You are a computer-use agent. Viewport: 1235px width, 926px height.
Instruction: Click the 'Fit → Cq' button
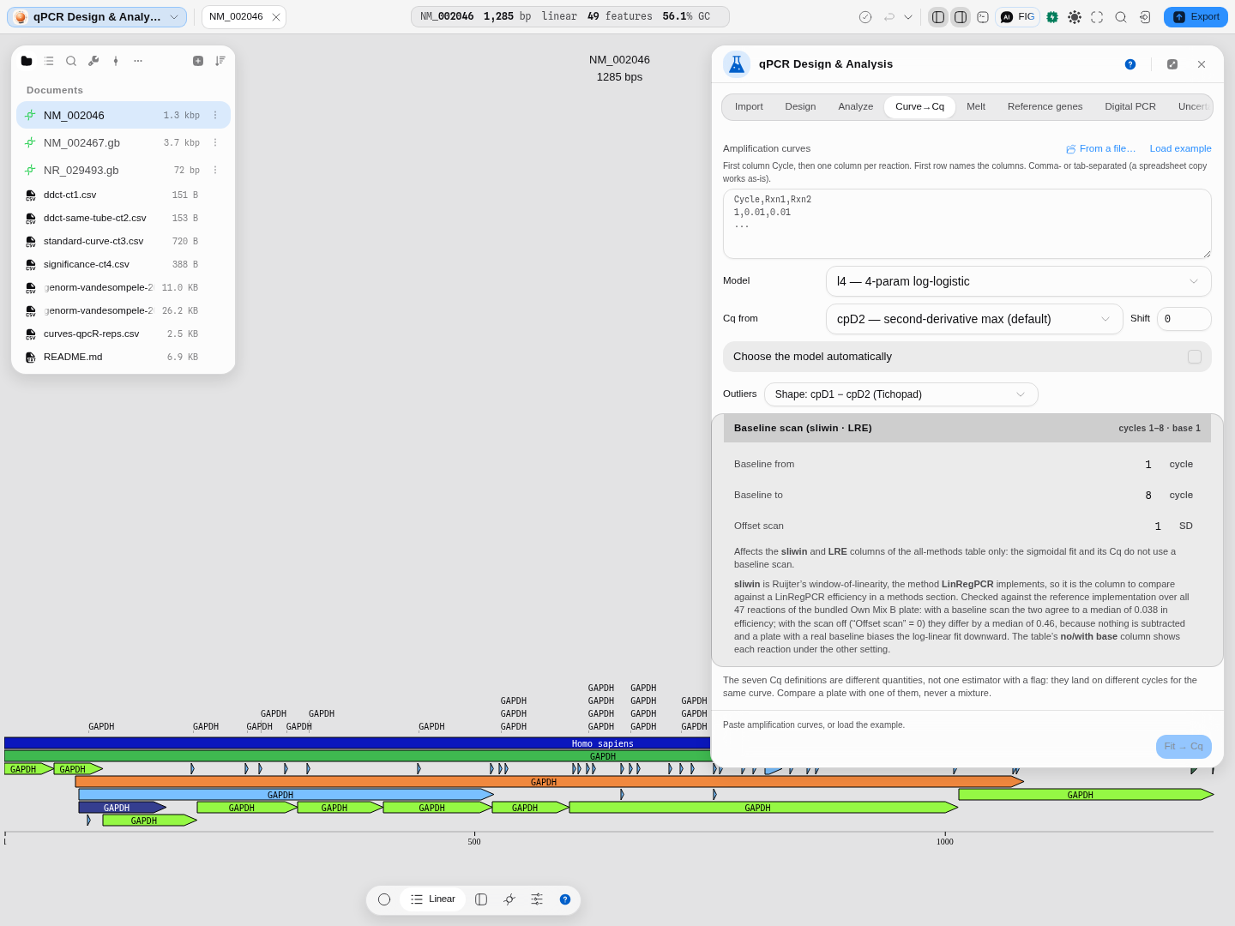[x=1184, y=747]
